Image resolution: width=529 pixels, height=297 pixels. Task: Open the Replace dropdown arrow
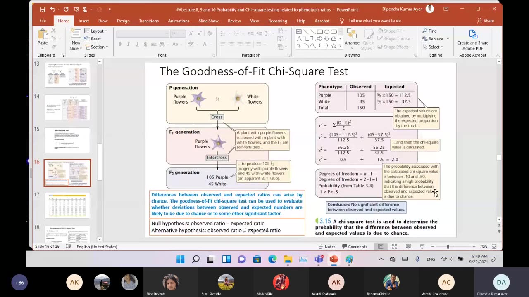point(447,39)
